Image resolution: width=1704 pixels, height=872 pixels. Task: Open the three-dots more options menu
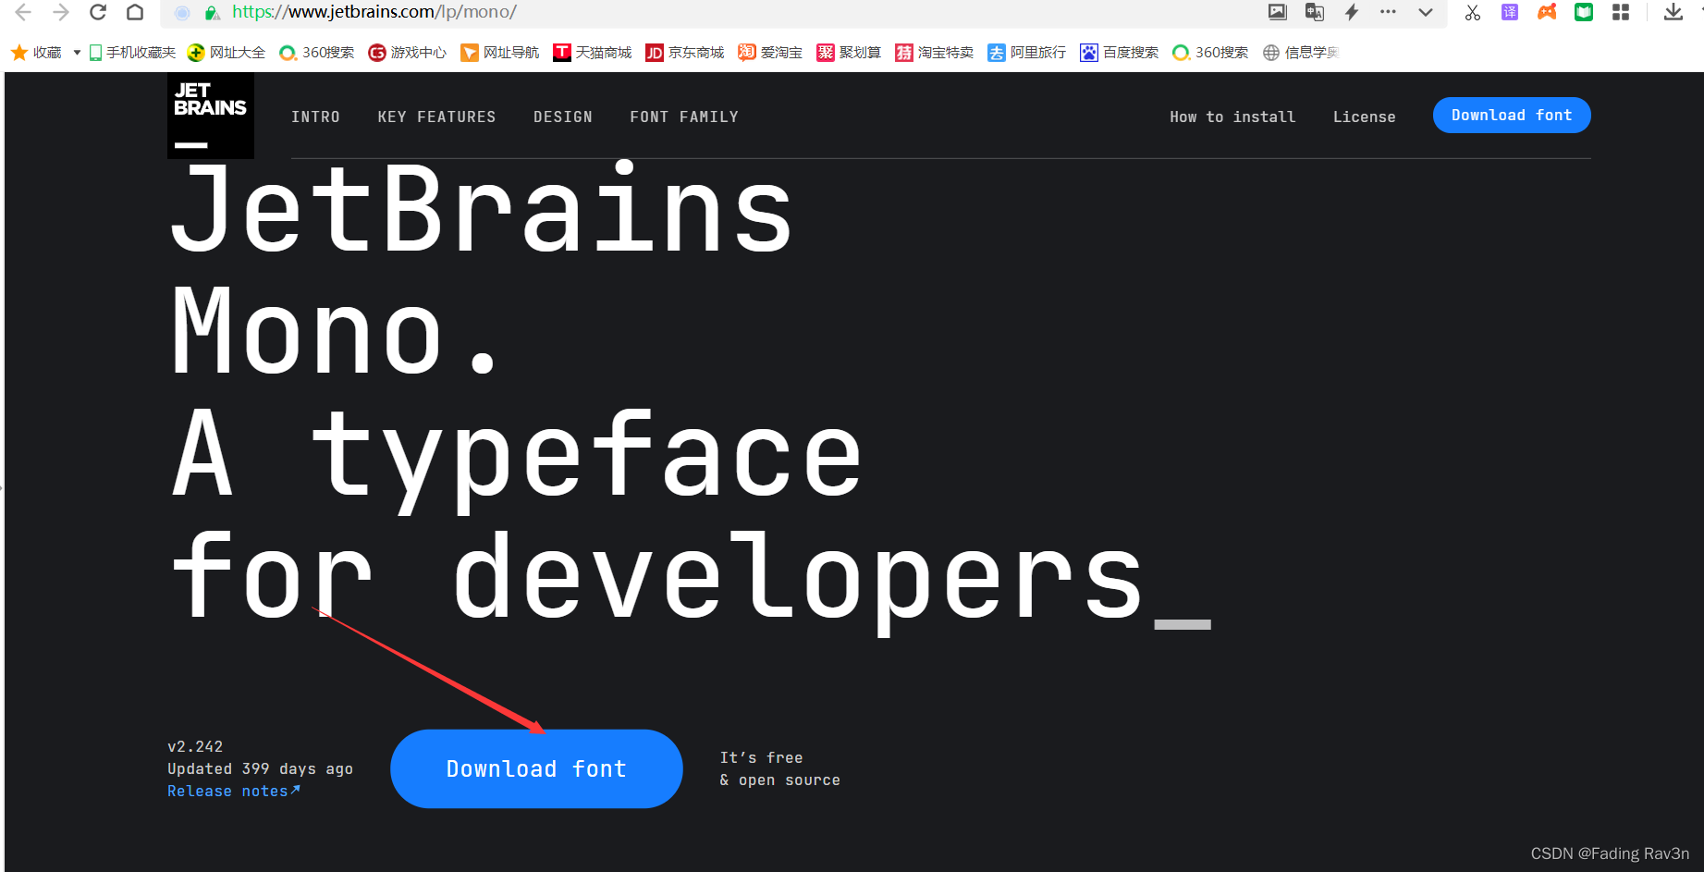[1388, 12]
